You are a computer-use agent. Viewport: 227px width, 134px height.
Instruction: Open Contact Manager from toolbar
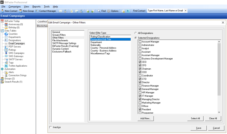point(46,11)
